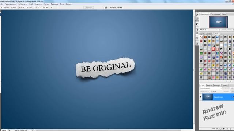Create a new layer icon

click(x=231, y=128)
